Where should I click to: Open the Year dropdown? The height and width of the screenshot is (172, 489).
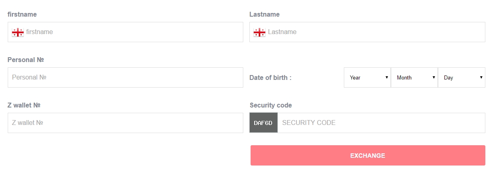pyautogui.click(x=367, y=77)
